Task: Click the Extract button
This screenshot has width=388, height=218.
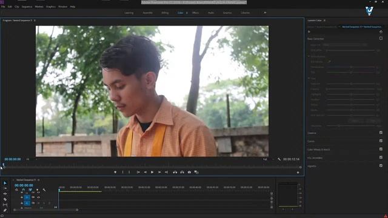Action: [182, 172]
